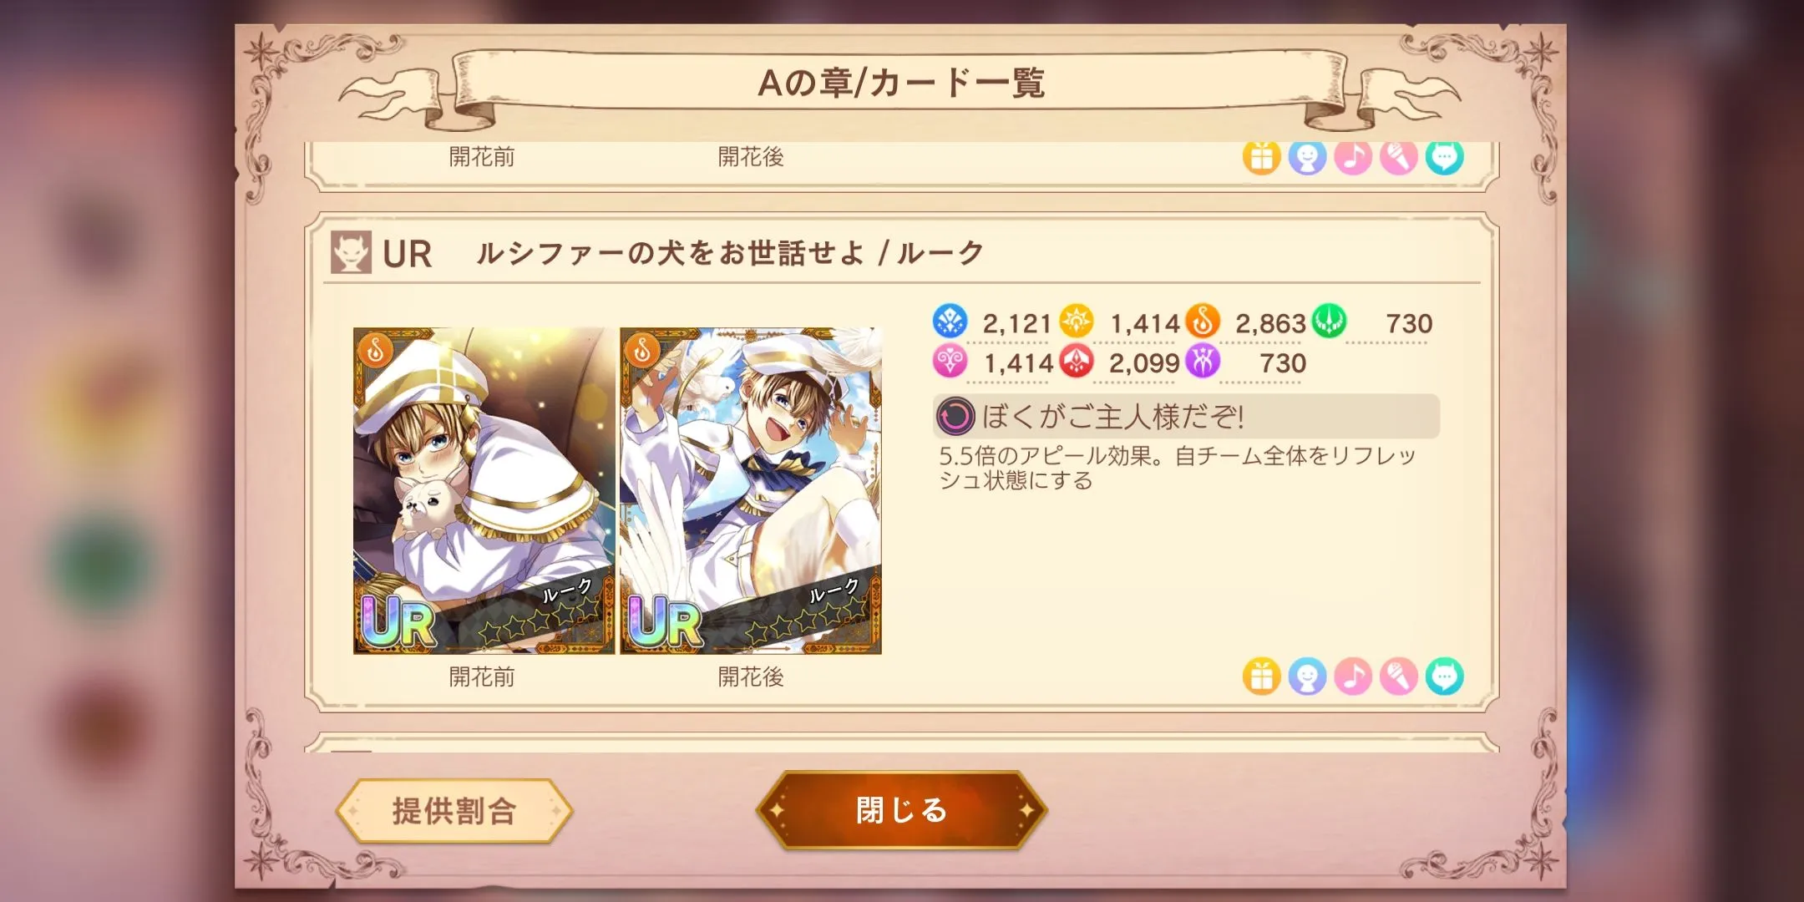The height and width of the screenshot is (902, 1804).
Task: Tap the demon icon next to the UR title
Action: [351, 252]
